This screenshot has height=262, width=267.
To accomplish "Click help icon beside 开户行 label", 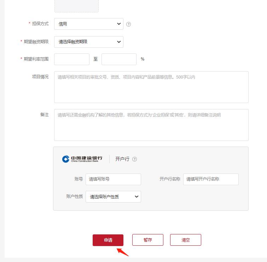I will [134, 159].
